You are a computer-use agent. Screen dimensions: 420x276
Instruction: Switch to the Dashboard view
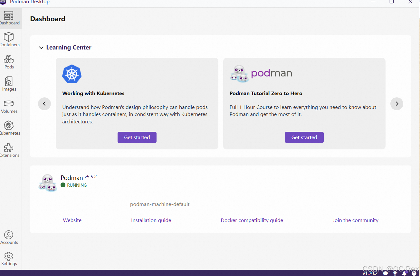pyautogui.click(x=10, y=18)
